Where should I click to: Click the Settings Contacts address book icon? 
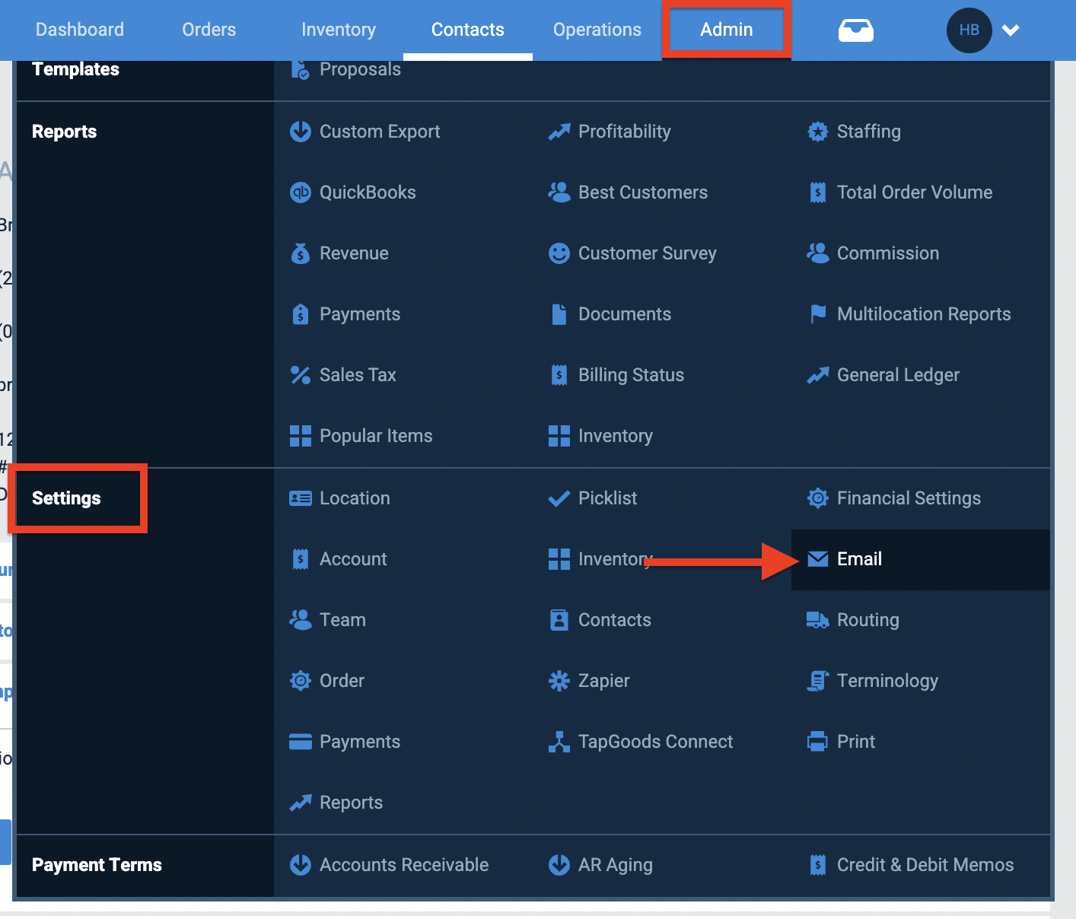tap(559, 620)
